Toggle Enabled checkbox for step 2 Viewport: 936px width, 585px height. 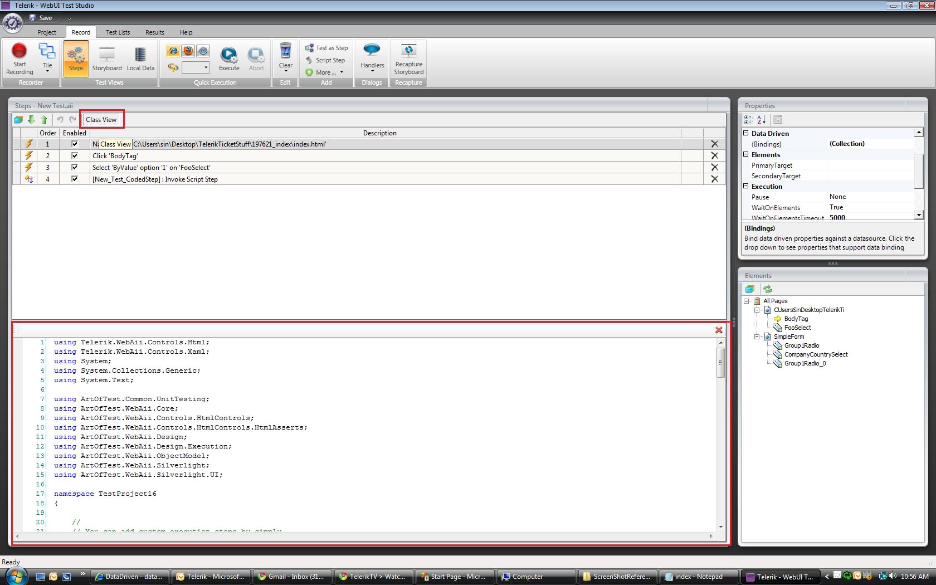75,155
